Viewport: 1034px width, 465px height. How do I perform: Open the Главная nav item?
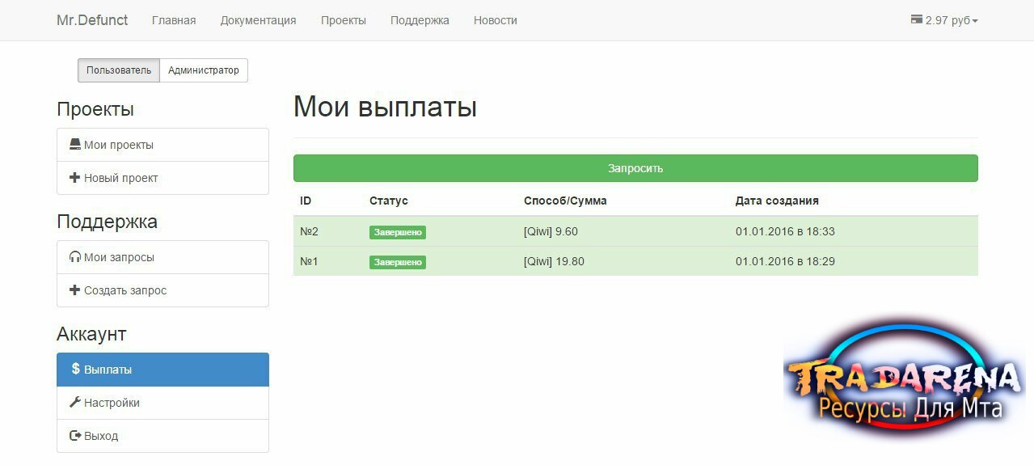[x=174, y=20]
